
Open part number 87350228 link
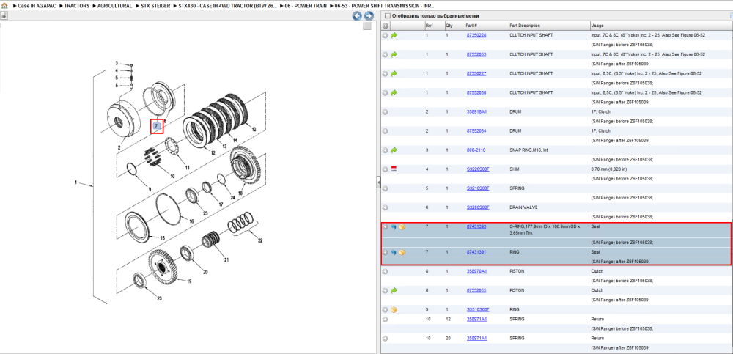[476, 35]
